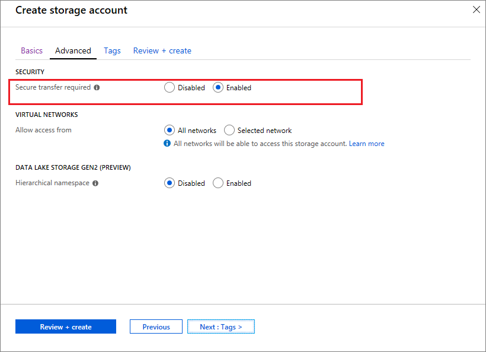Enable Hierarchical namespace
Image resolution: width=486 pixels, height=352 pixels.
click(x=218, y=183)
